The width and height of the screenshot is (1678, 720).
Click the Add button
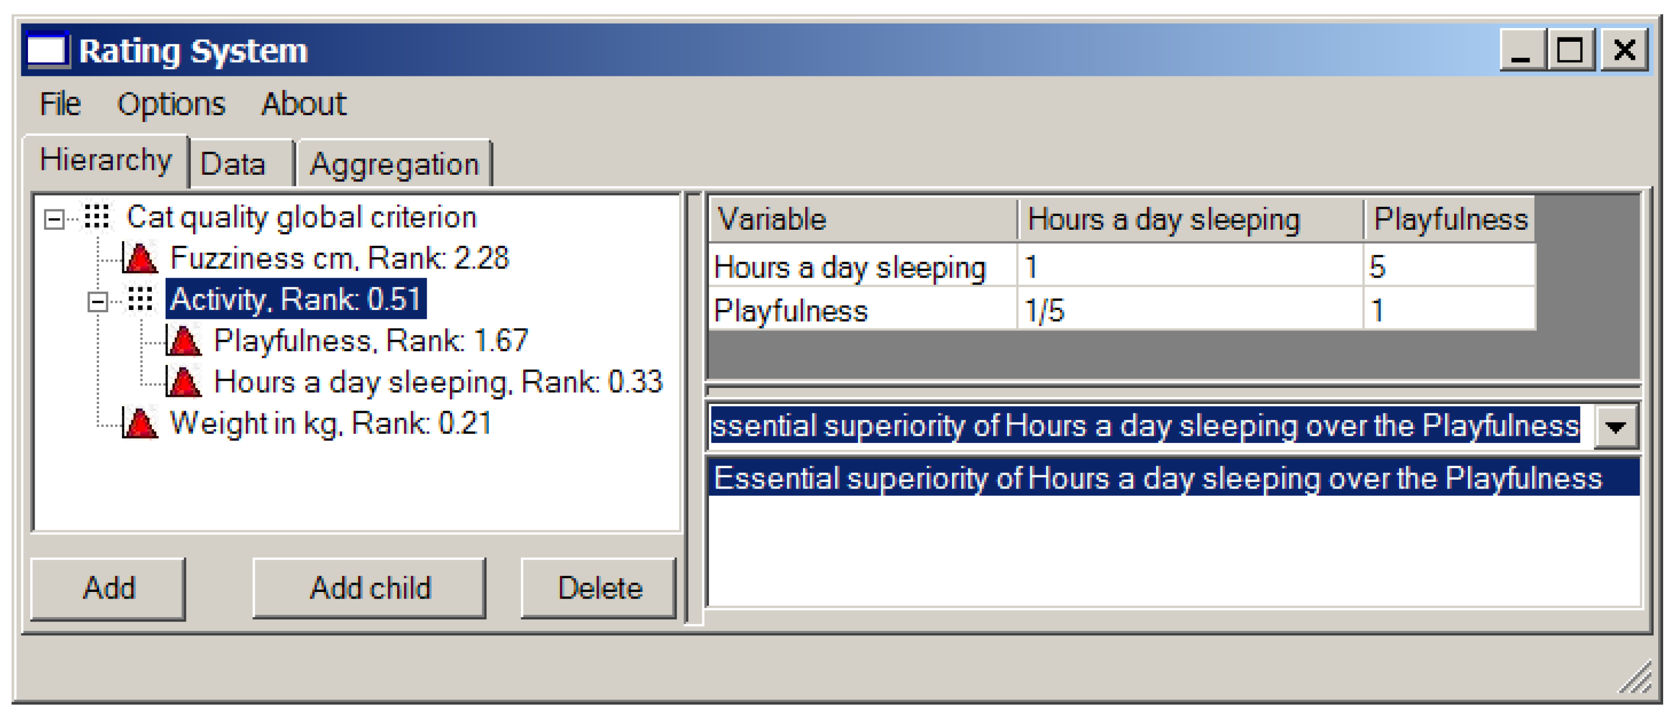point(108,588)
